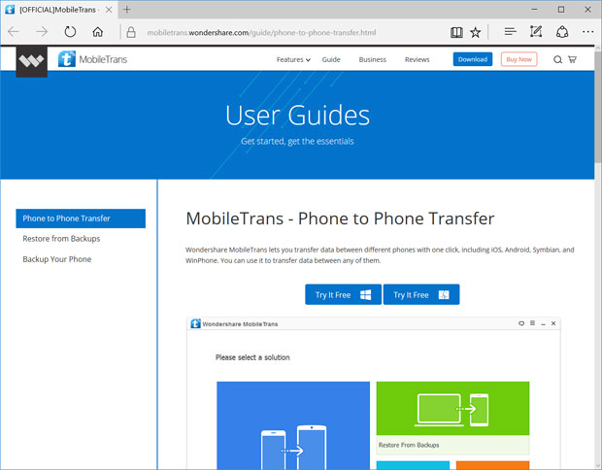Click 'Get started, get the essentials' subtitle
This screenshot has width=602, height=470.
coord(297,142)
